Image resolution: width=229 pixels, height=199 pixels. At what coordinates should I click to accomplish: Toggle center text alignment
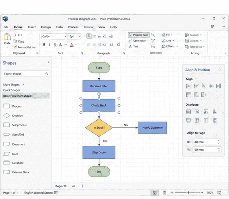point(94,44)
